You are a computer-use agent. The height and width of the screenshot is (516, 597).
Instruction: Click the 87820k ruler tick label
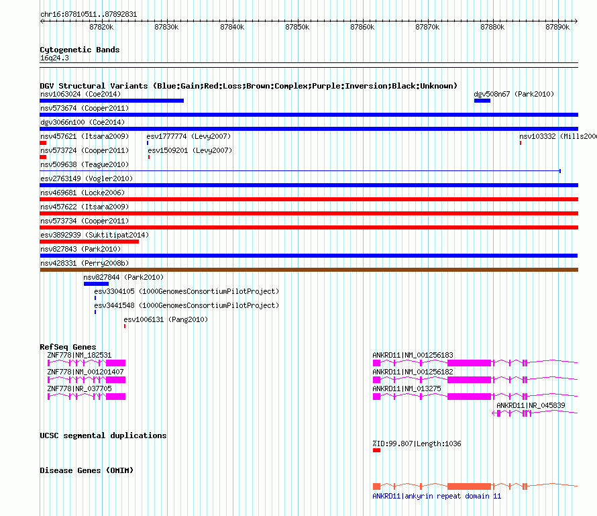pos(101,27)
